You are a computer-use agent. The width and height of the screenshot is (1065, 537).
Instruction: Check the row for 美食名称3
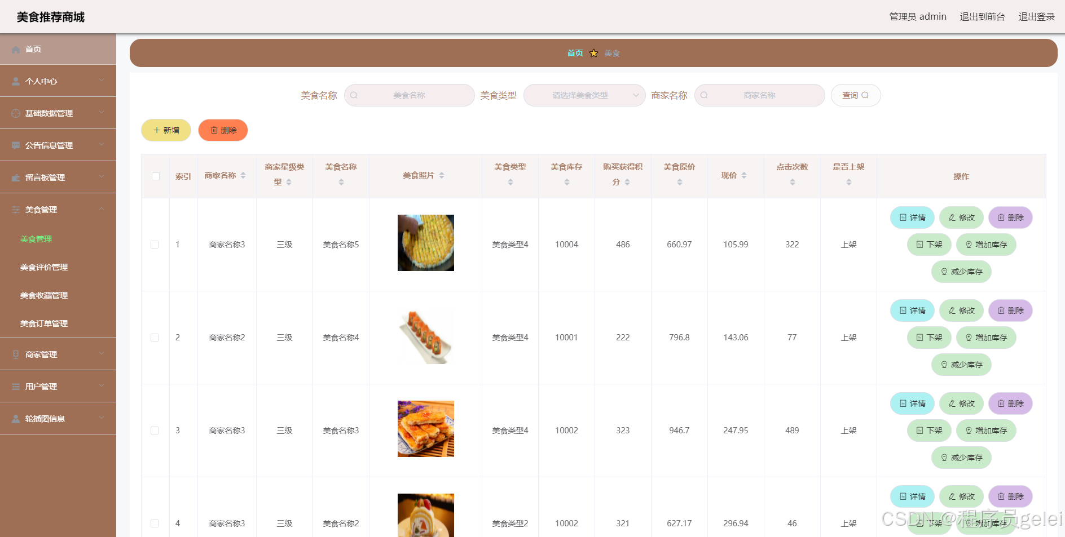[x=155, y=431]
